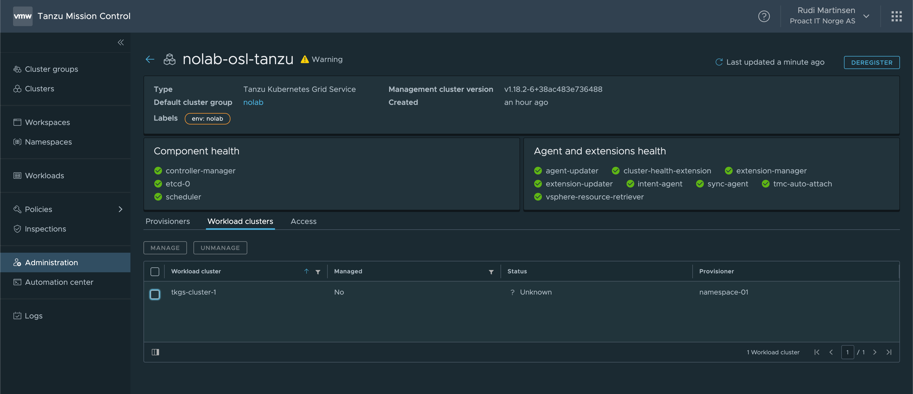Click Tanzu Mission Control title

coord(84,16)
